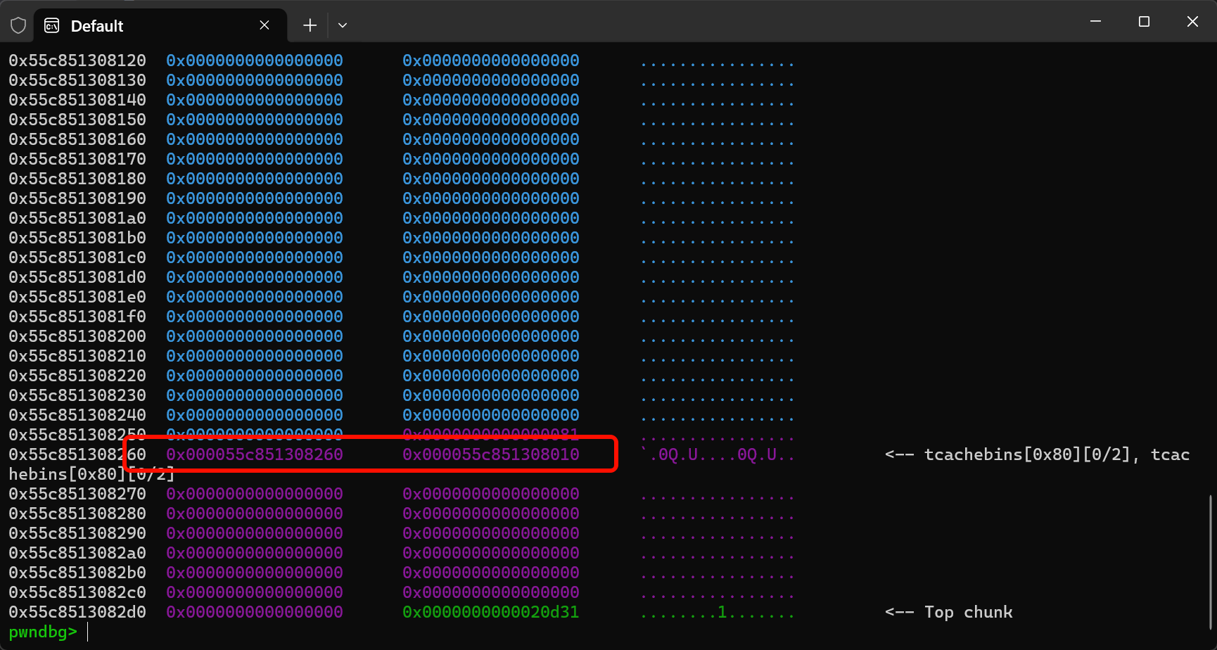Click address 0x55c851308150
The image size is (1217, 650).
77,120
